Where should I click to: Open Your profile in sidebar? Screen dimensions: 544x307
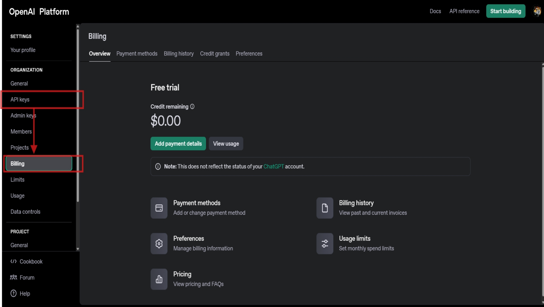point(23,50)
